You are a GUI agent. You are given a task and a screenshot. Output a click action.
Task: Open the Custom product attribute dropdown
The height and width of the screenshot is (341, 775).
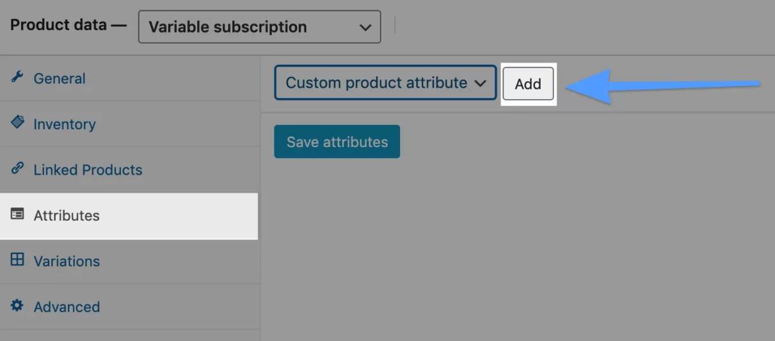coord(385,83)
